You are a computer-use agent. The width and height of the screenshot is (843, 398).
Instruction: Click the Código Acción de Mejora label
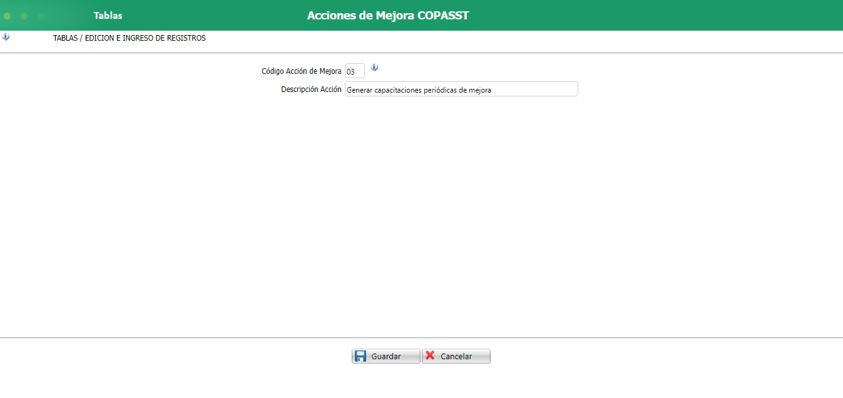302,71
